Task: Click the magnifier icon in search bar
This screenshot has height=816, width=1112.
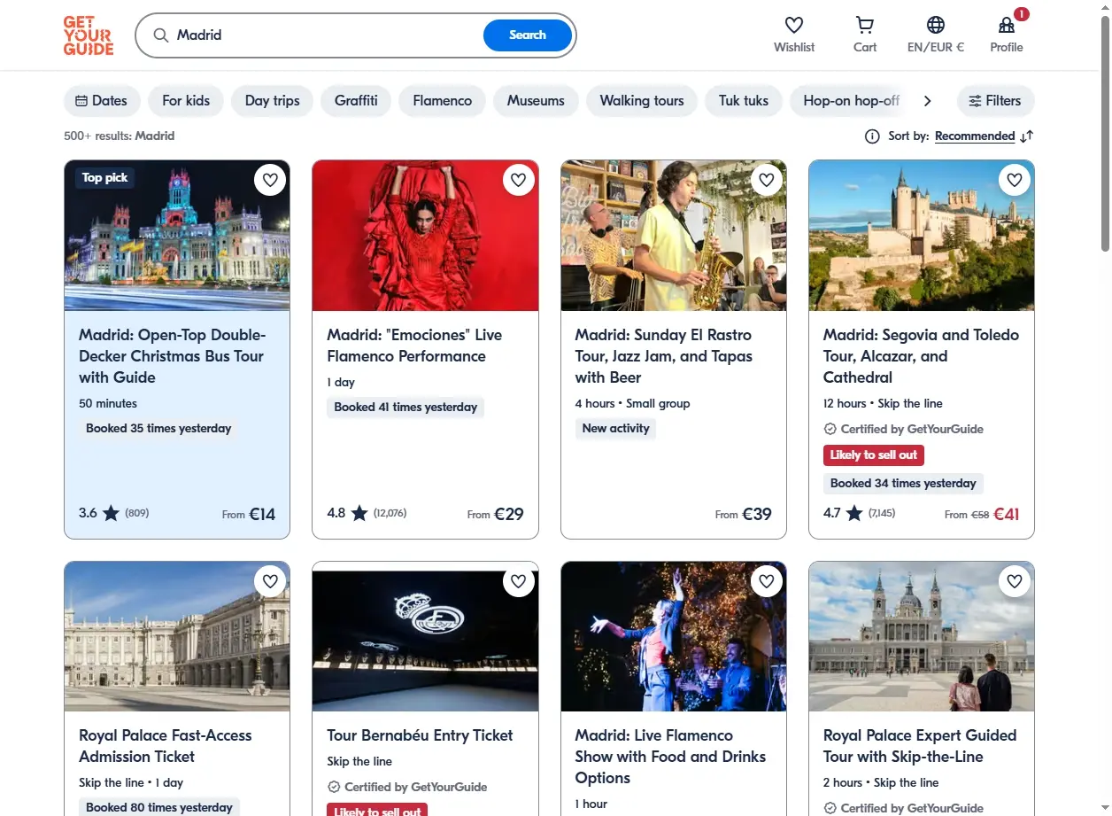Action: [160, 35]
